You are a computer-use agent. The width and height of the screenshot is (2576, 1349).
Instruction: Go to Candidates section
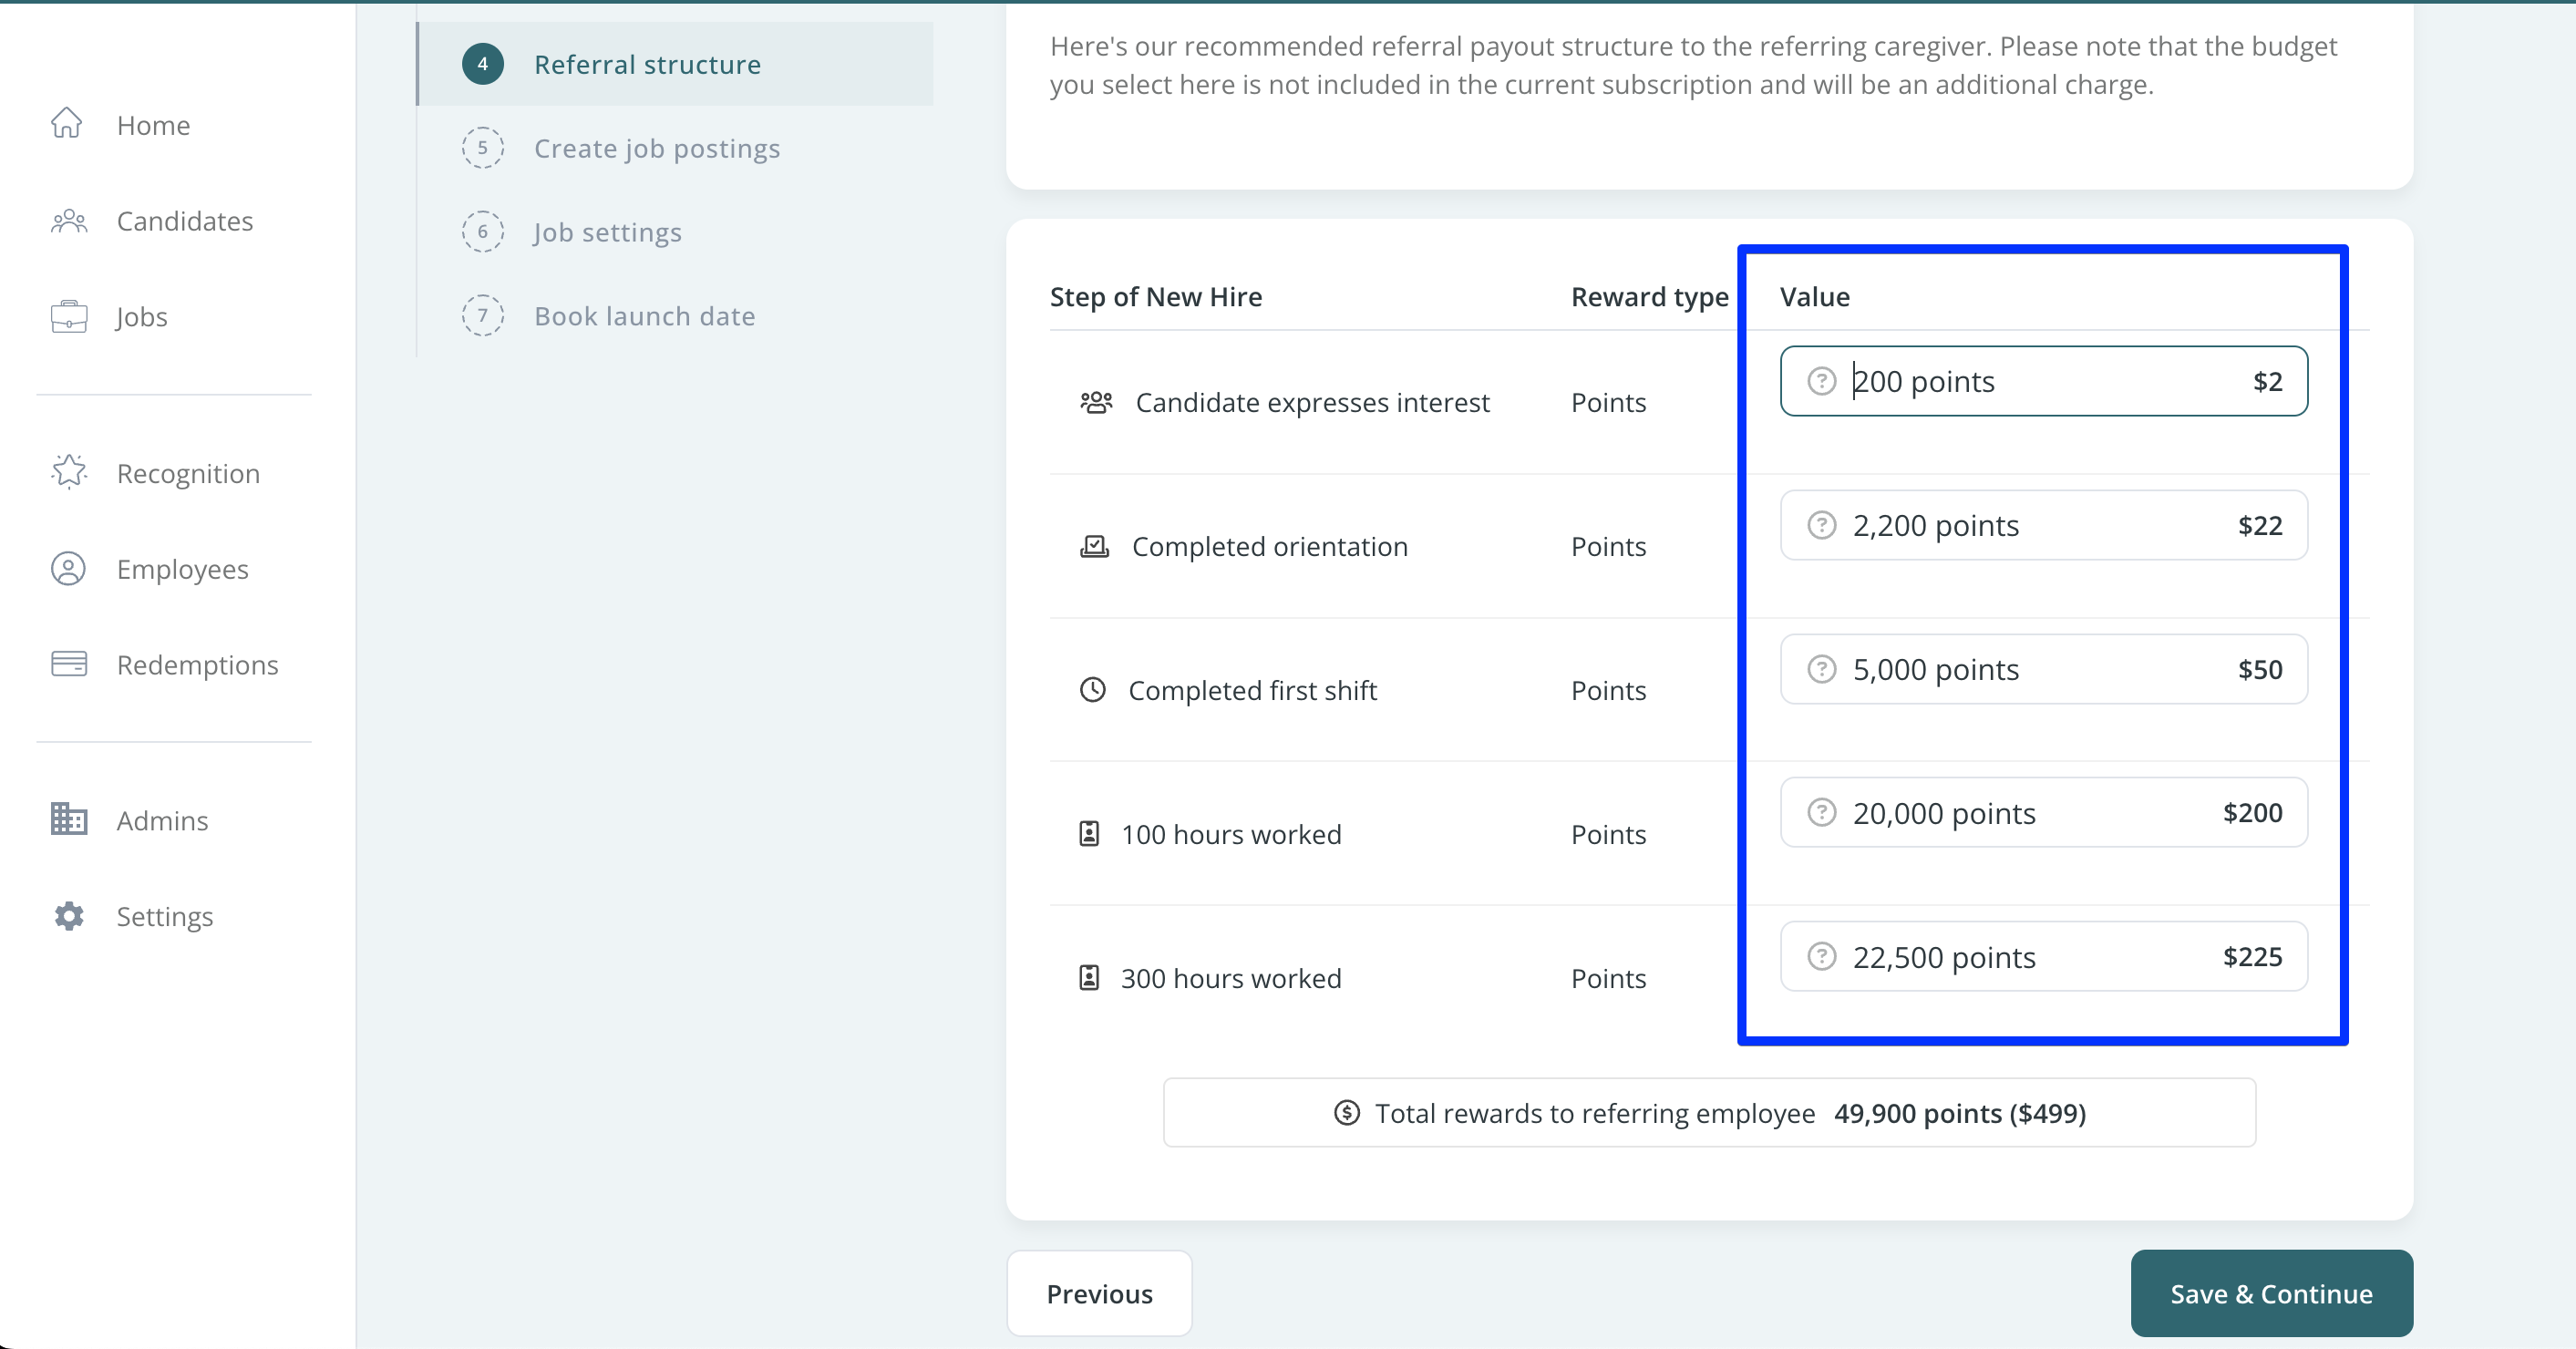[x=184, y=221]
